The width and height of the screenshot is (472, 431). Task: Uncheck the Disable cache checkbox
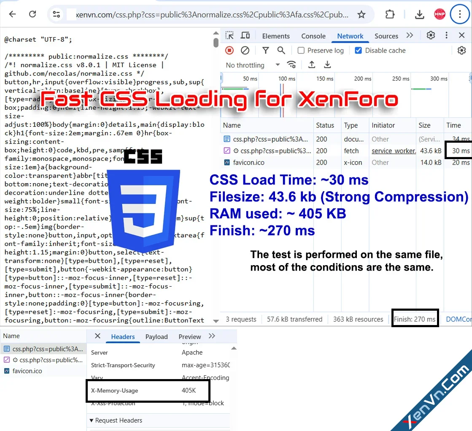pos(358,50)
